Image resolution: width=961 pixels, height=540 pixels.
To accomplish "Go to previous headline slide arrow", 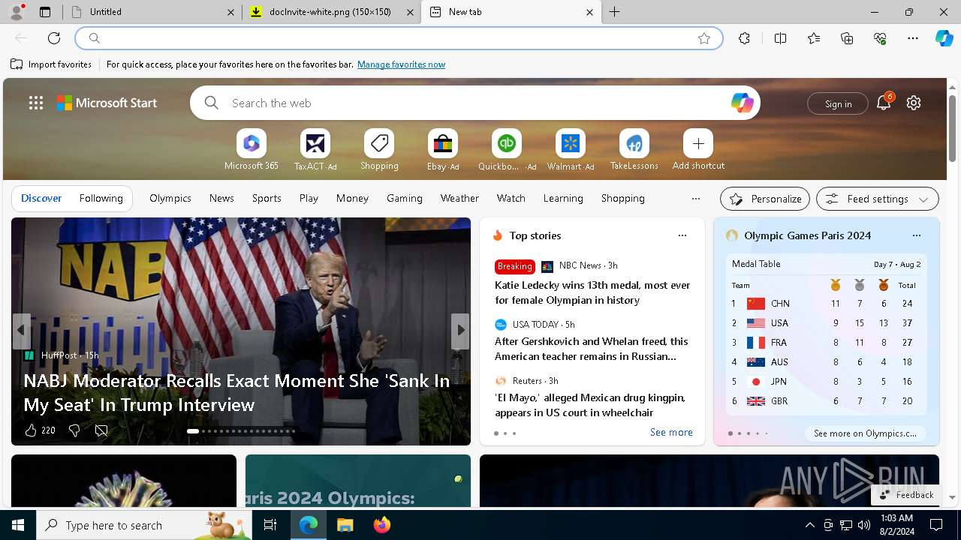I will (x=21, y=330).
